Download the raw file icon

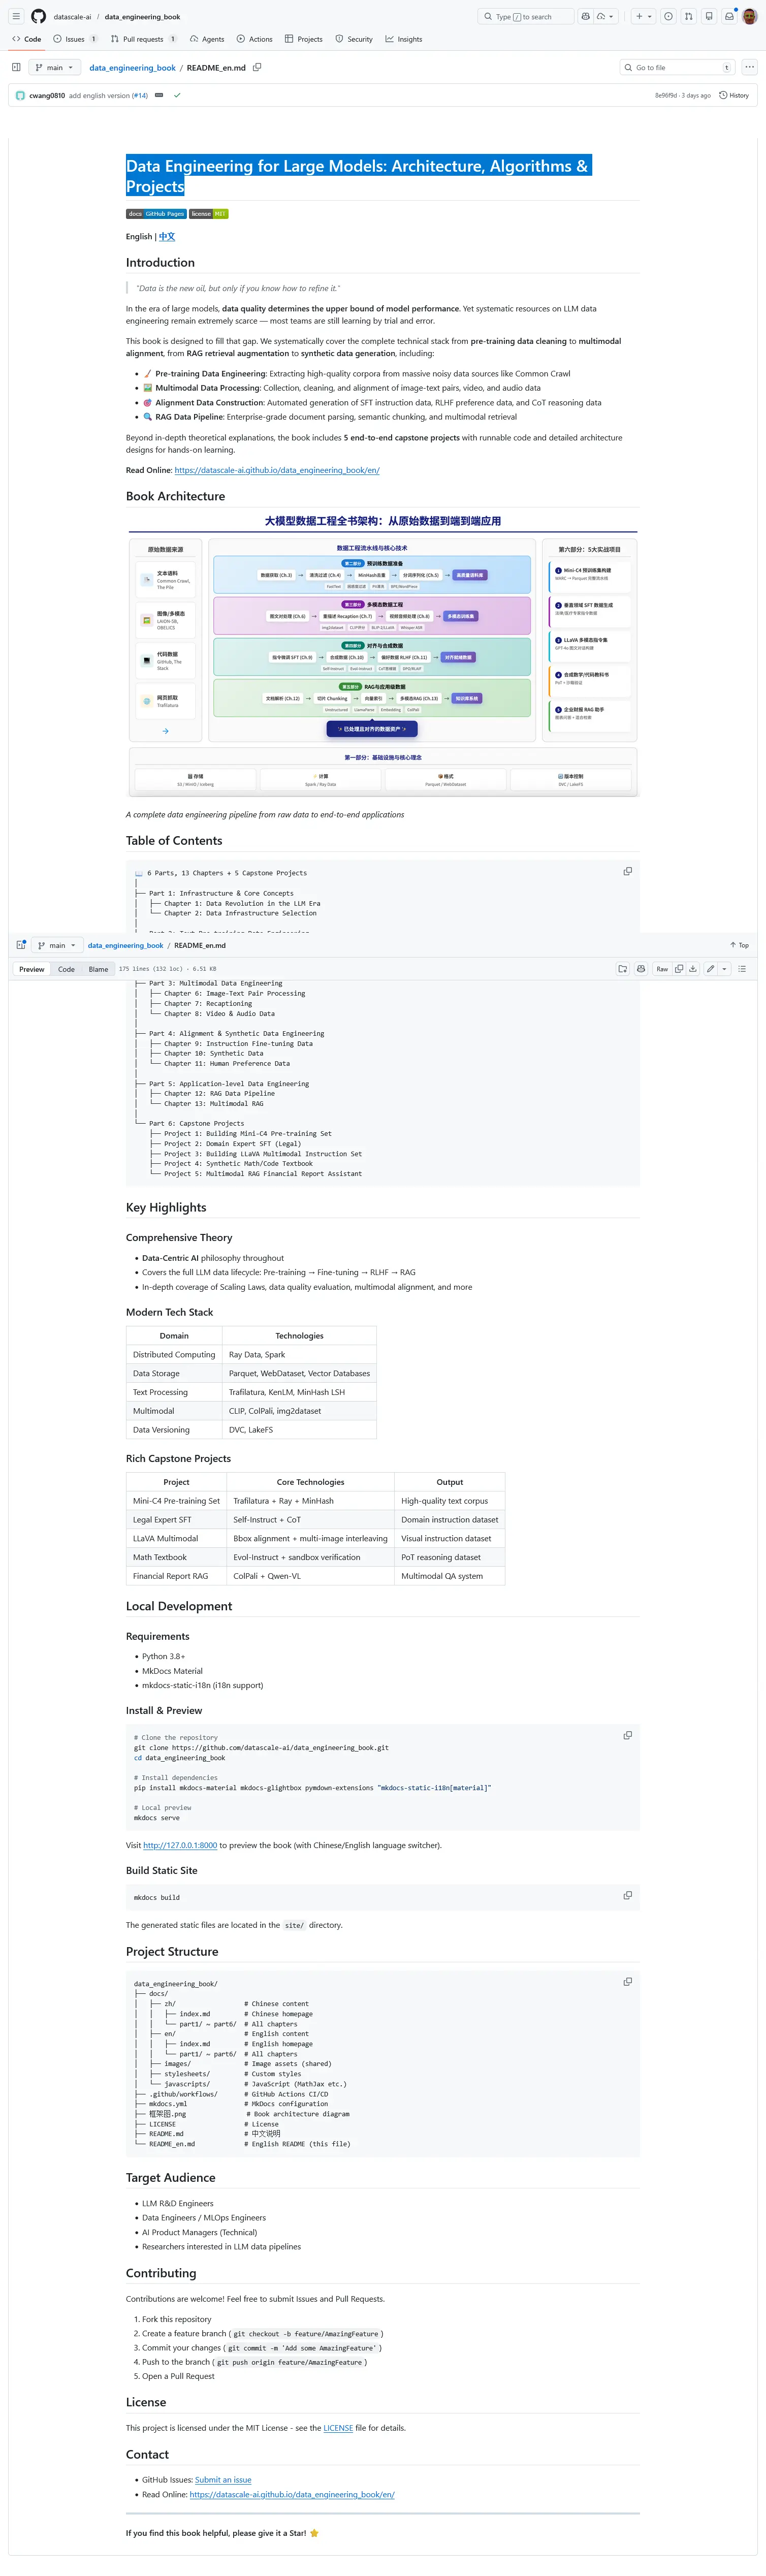pyautogui.click(x=693, y=969)
